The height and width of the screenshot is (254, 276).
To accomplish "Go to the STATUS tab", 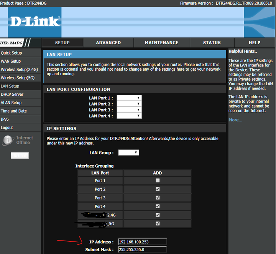I will pyautogui.click(x=212, y=43).
